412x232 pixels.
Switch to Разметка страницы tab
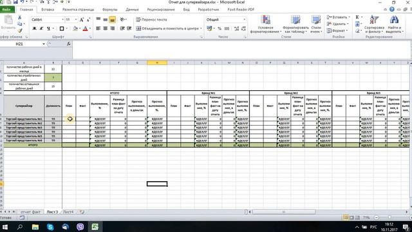(x=78, y=10)
